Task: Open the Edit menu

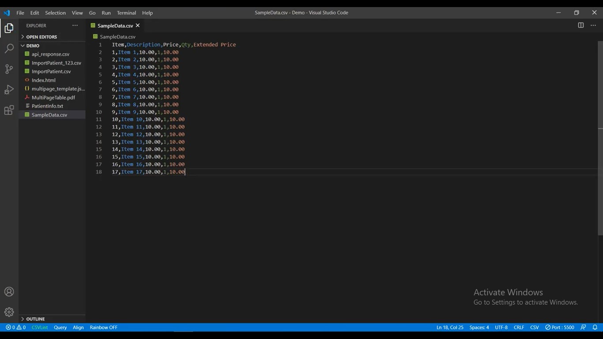Action: click(x=34, y=13)
